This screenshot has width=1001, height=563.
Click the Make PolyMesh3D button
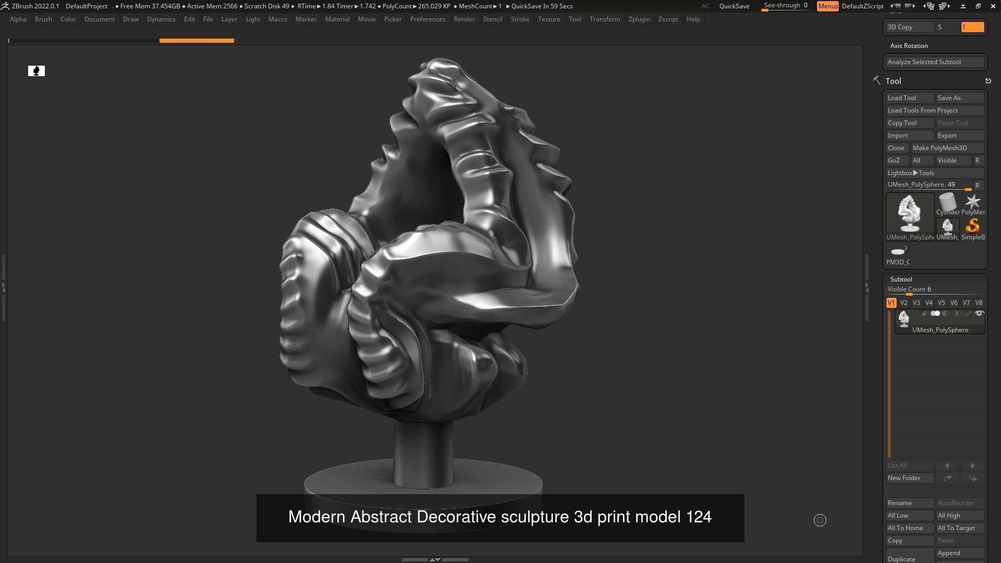pos(947,148)
